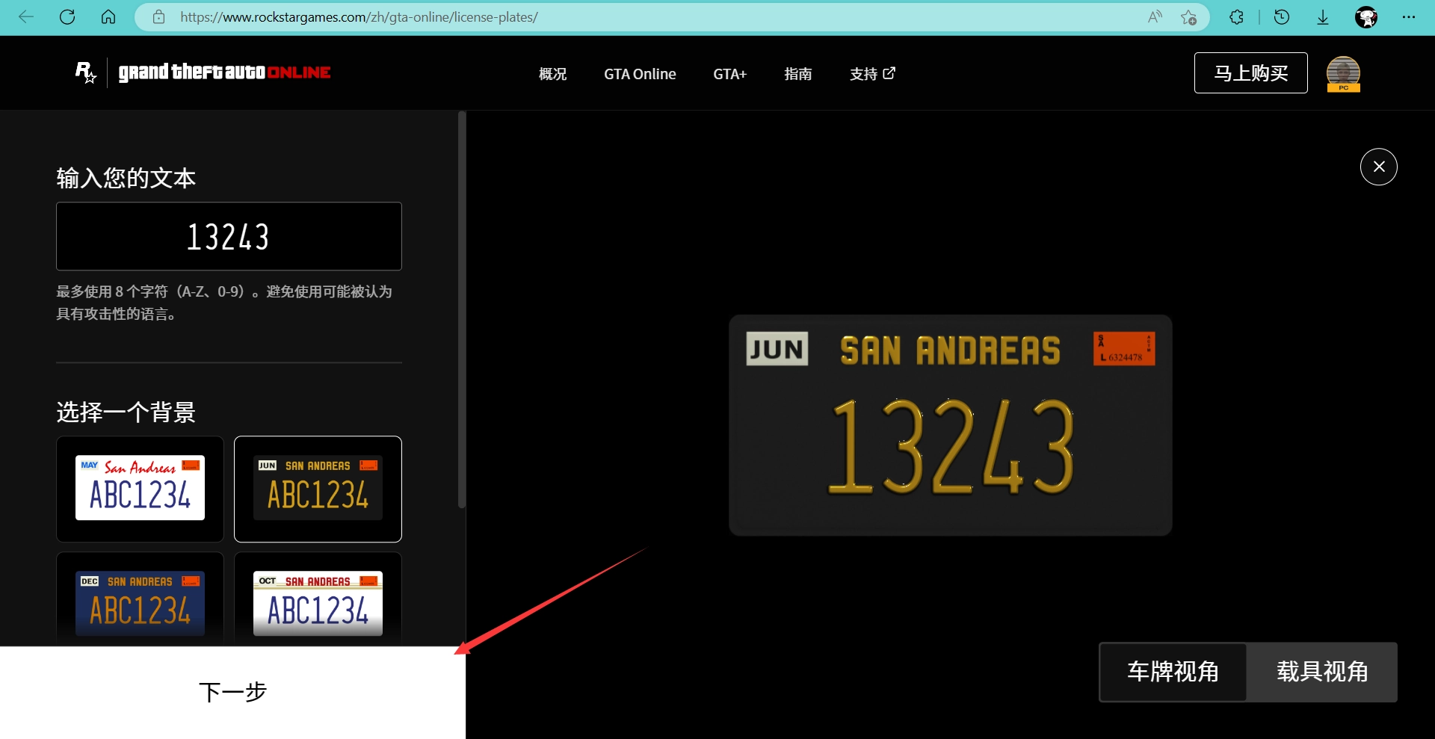Open browser history icon
Image resolution: width=1435 pixels, height=739 pixels.
click(1281, 17)
